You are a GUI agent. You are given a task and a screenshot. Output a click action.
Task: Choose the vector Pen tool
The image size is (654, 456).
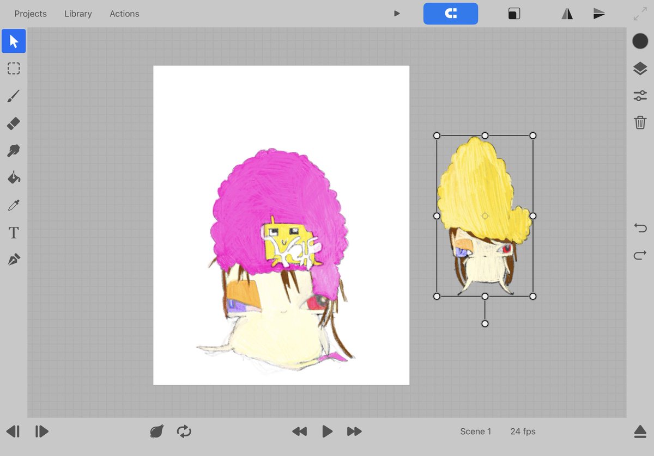tap(14, 260)
